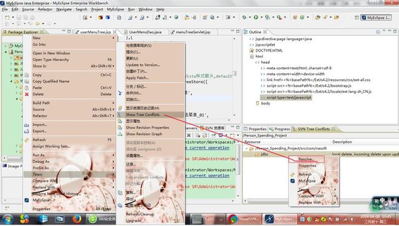Image resolution: width=399 pixels, height=226 pixels.
Task: Collapse the Pers project in Package Explorer
Action: coord(6,52)
